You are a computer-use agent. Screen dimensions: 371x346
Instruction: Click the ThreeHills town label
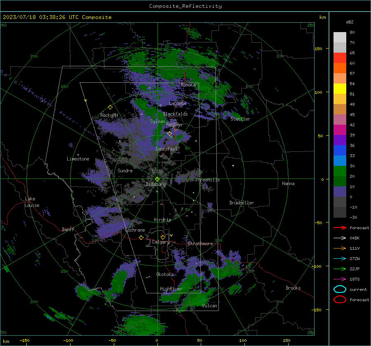[x=207, y=180]
